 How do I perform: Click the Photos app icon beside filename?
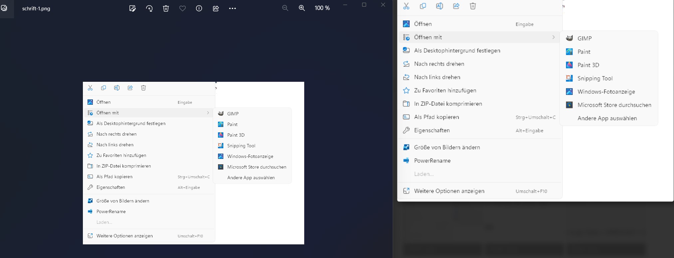click(4, 8)
